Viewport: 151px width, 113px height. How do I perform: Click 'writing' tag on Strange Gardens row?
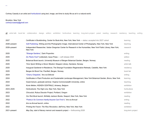click(127, 53)
